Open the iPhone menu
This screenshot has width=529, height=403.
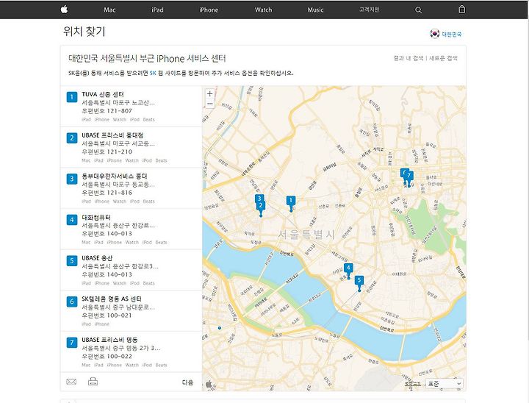pyautogui.click(x=209, y=10)
